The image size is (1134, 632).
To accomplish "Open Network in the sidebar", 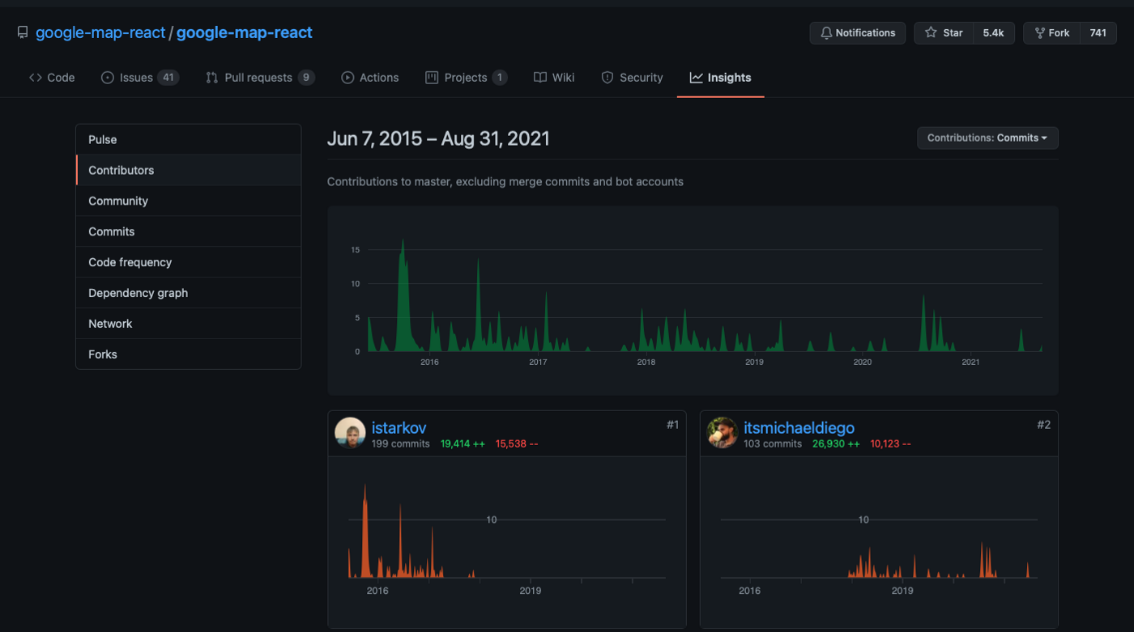I will (x=189, y=324).
